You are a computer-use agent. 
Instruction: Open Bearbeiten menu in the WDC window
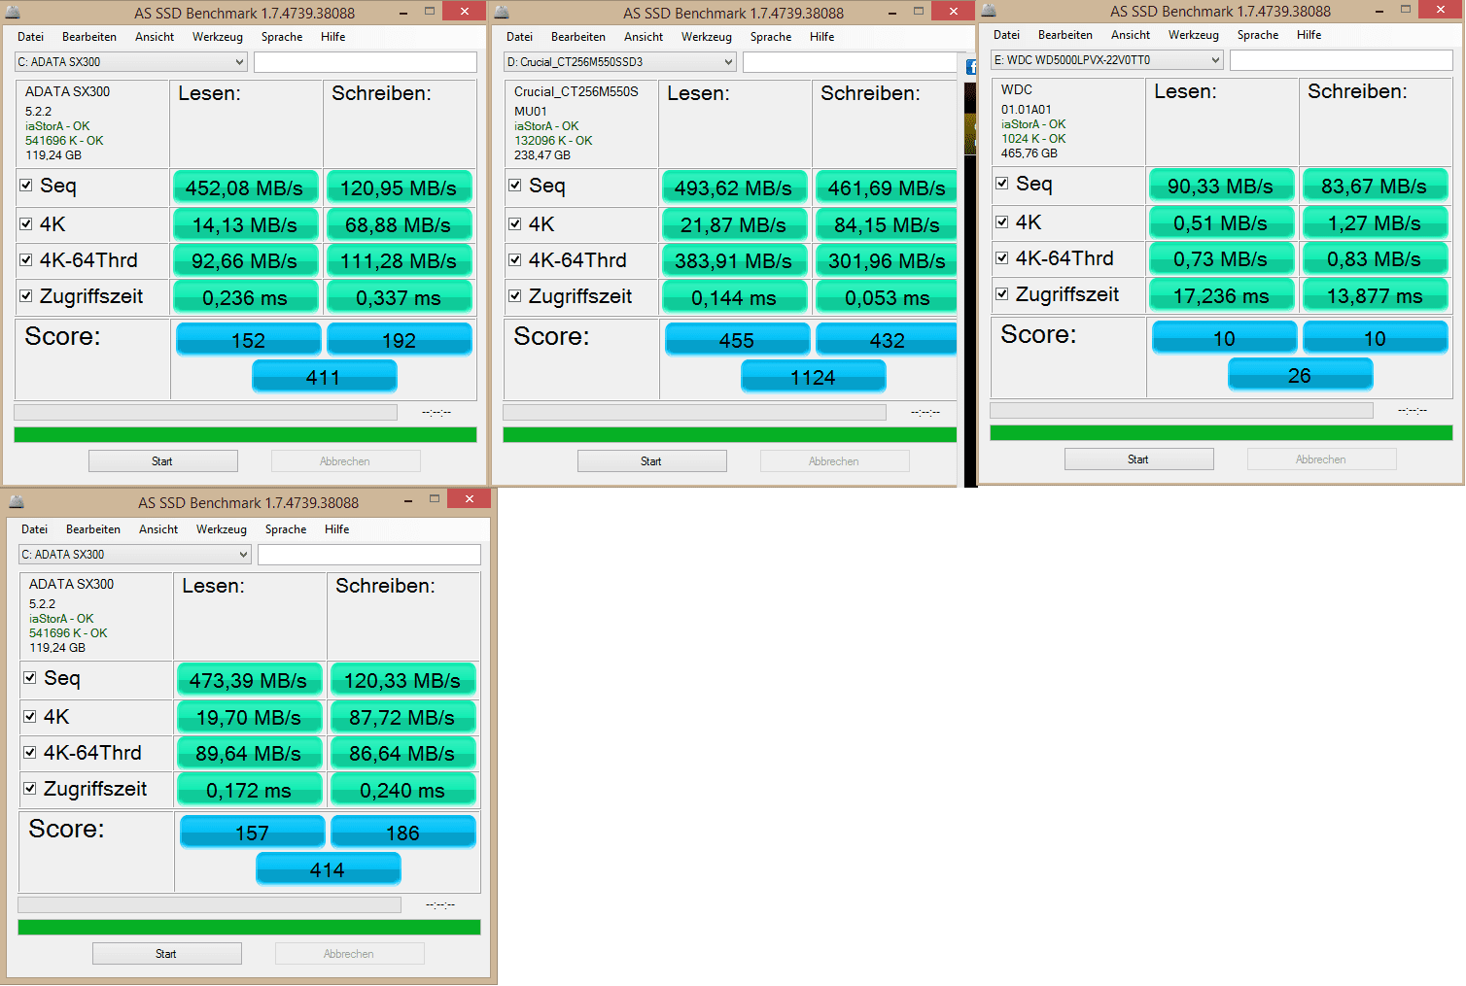click(1065, 35)
